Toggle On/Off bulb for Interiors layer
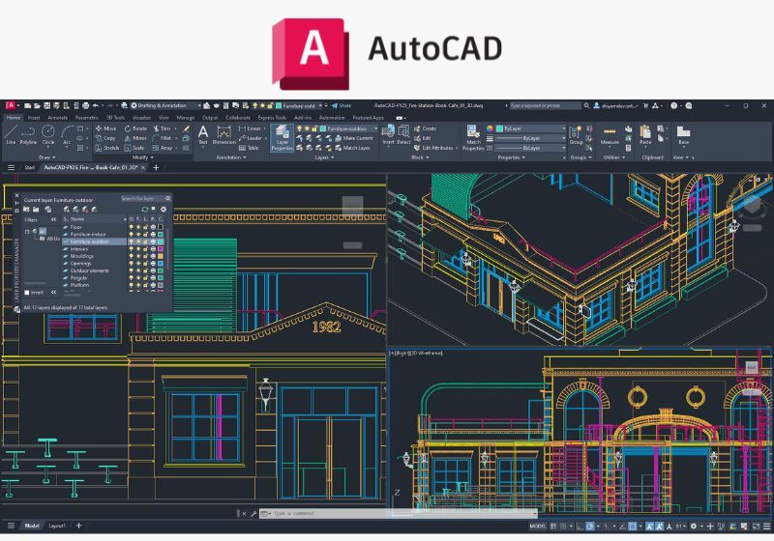The width and height of the screenshot is (774, 541). coord(132,249)
